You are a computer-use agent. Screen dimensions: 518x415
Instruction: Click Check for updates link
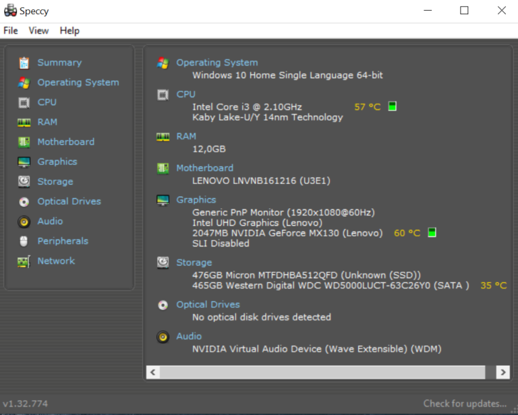[465, 404]
